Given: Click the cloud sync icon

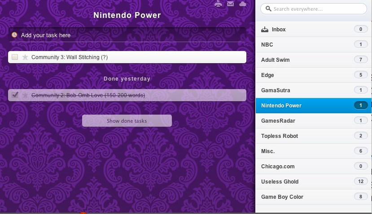Looking at the screenshot, I should [242, 4].
